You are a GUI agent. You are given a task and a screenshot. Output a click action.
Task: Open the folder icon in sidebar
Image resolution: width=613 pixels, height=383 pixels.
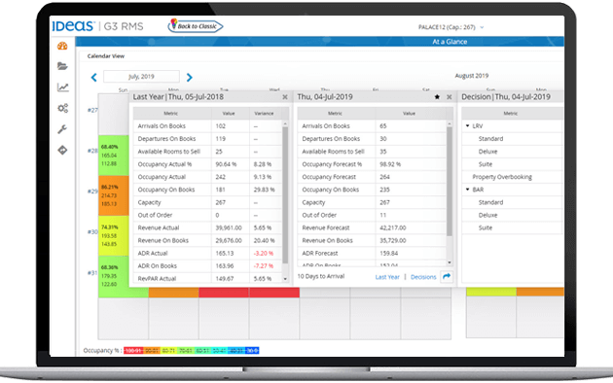click(62, 66)
